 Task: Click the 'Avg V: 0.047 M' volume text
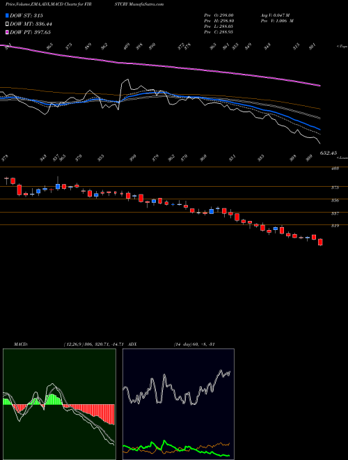click(275, 15)
